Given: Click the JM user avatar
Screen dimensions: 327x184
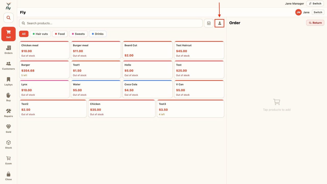Looking at the screenshot, I should tap(298, 12).
